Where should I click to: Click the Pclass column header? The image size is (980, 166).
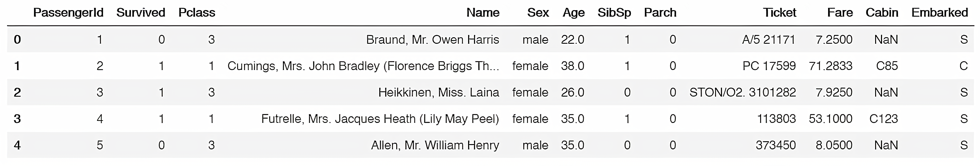click(197, 13)
